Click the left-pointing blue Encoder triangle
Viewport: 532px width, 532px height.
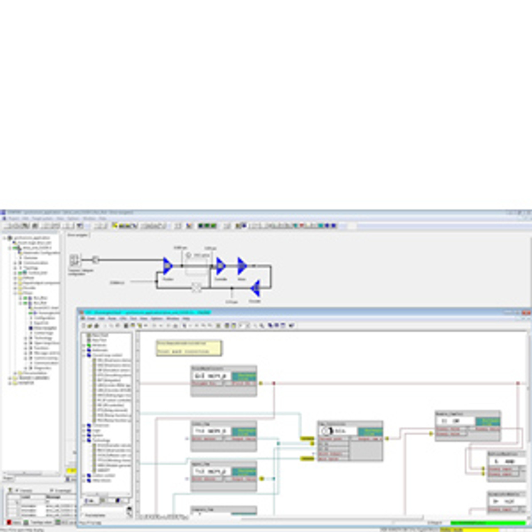click(255, 288)
